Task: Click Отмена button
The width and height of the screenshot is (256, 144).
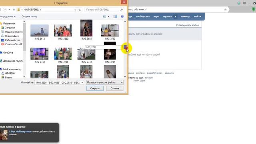Action: [115, 88]
